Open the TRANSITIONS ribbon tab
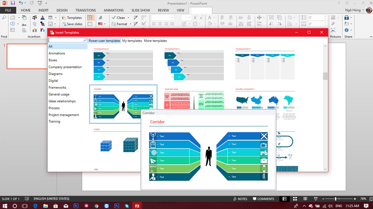Image resolution: width=373 pixels, height=209 pixels. click(x=86, y=10)
